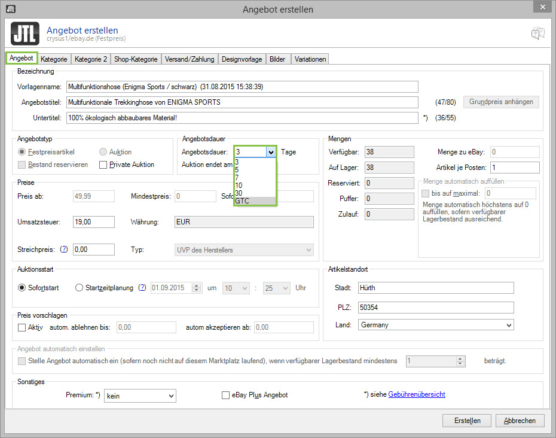The height and width of the screenshot is (438, 556).
Task: Switch to the Versand/Zahlung tab
Action: (x=191, y=59)
